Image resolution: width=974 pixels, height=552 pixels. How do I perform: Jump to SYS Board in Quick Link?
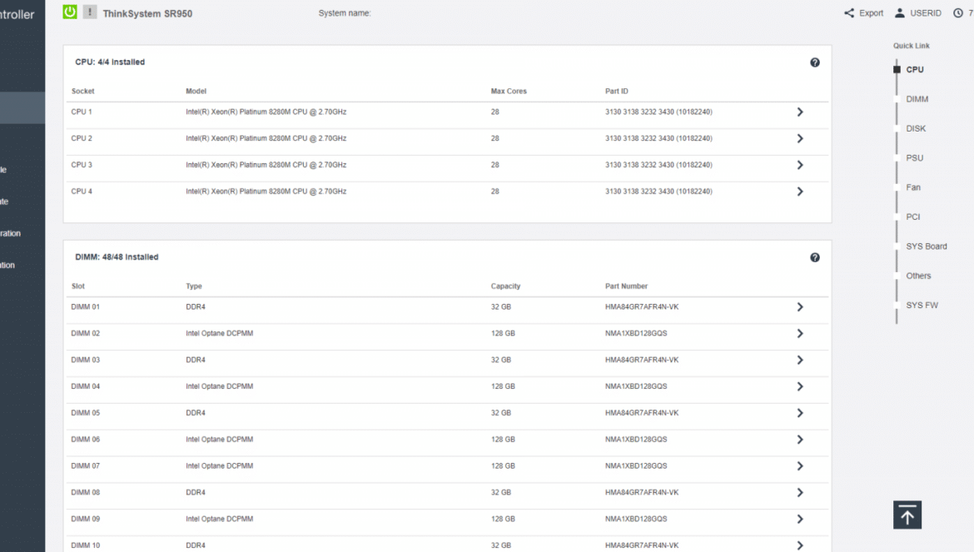coord(927,246)
